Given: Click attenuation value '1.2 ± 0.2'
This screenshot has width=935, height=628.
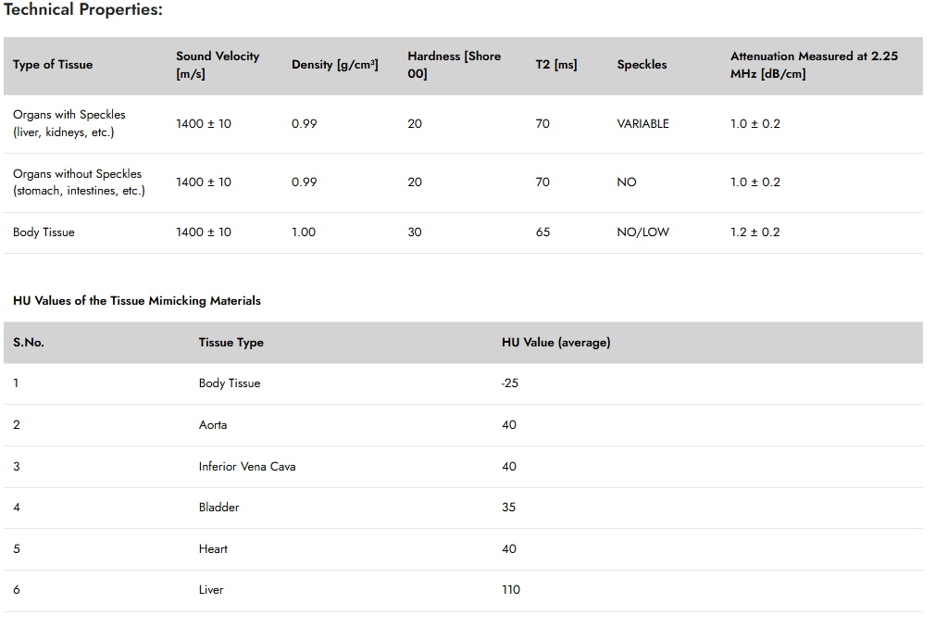Looking at the screenshot, I should pyautogui.click(x=754, y=232).
